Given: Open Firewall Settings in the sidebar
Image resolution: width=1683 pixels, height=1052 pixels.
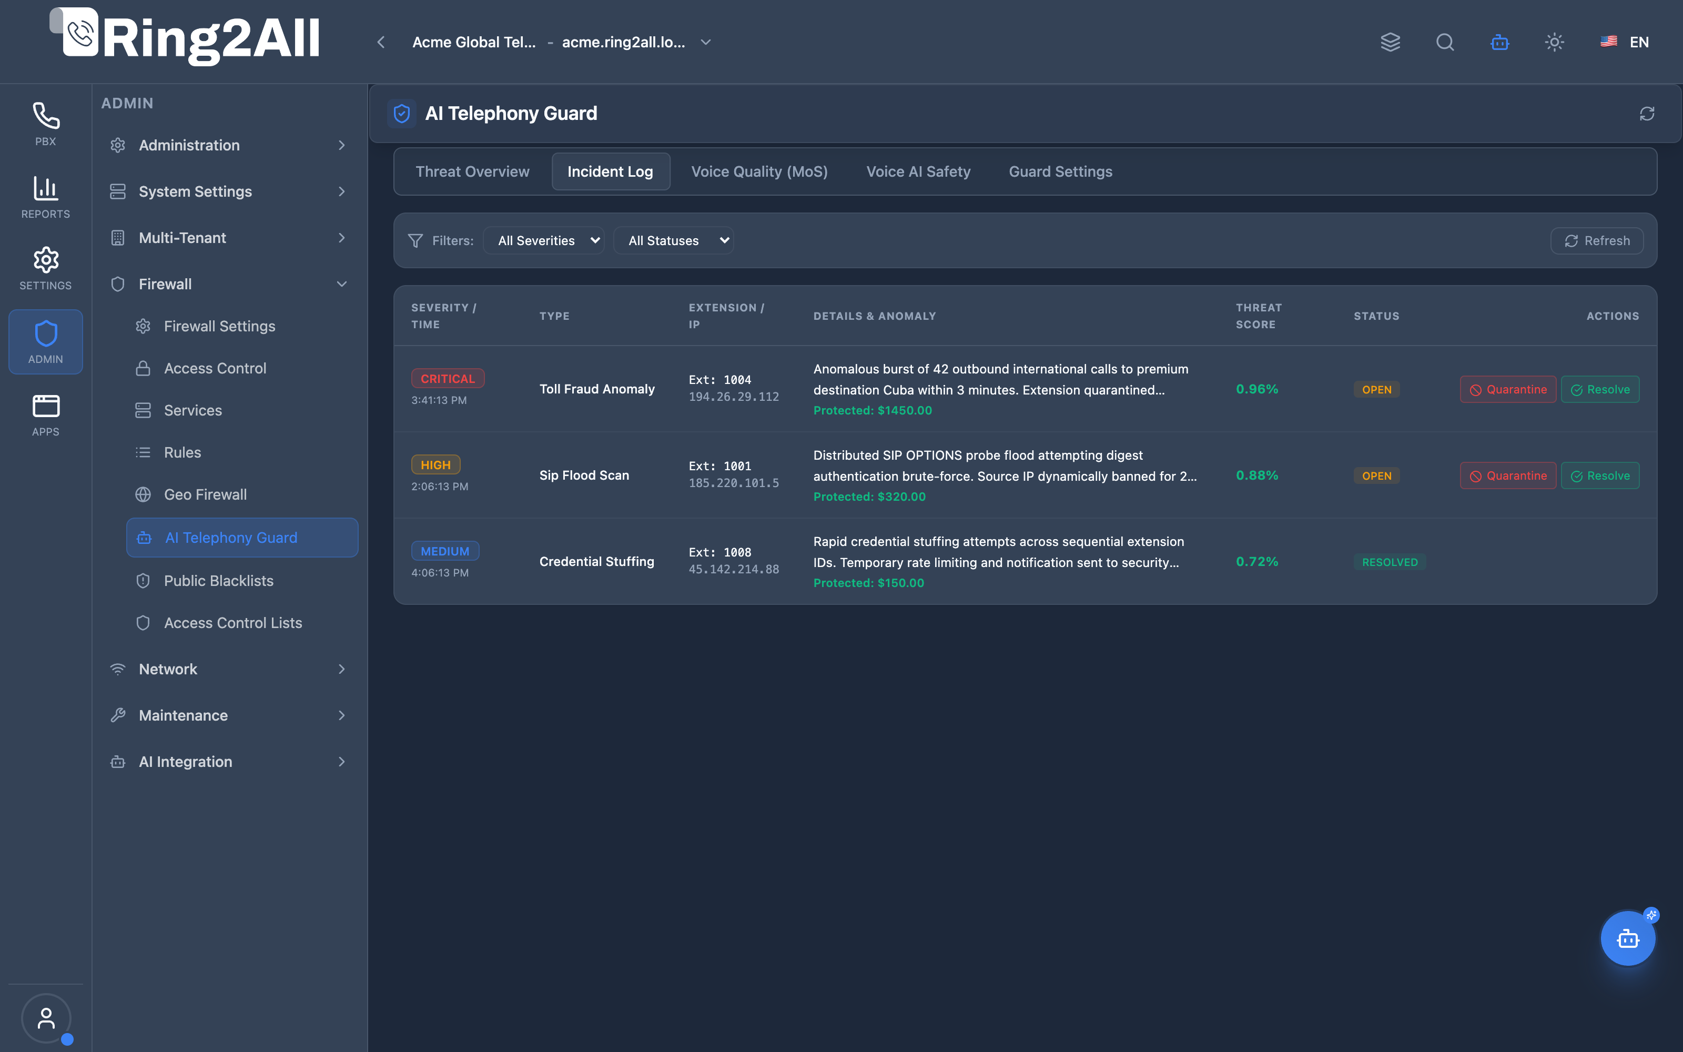Looking at the screenshot, I should pos(242,326).
